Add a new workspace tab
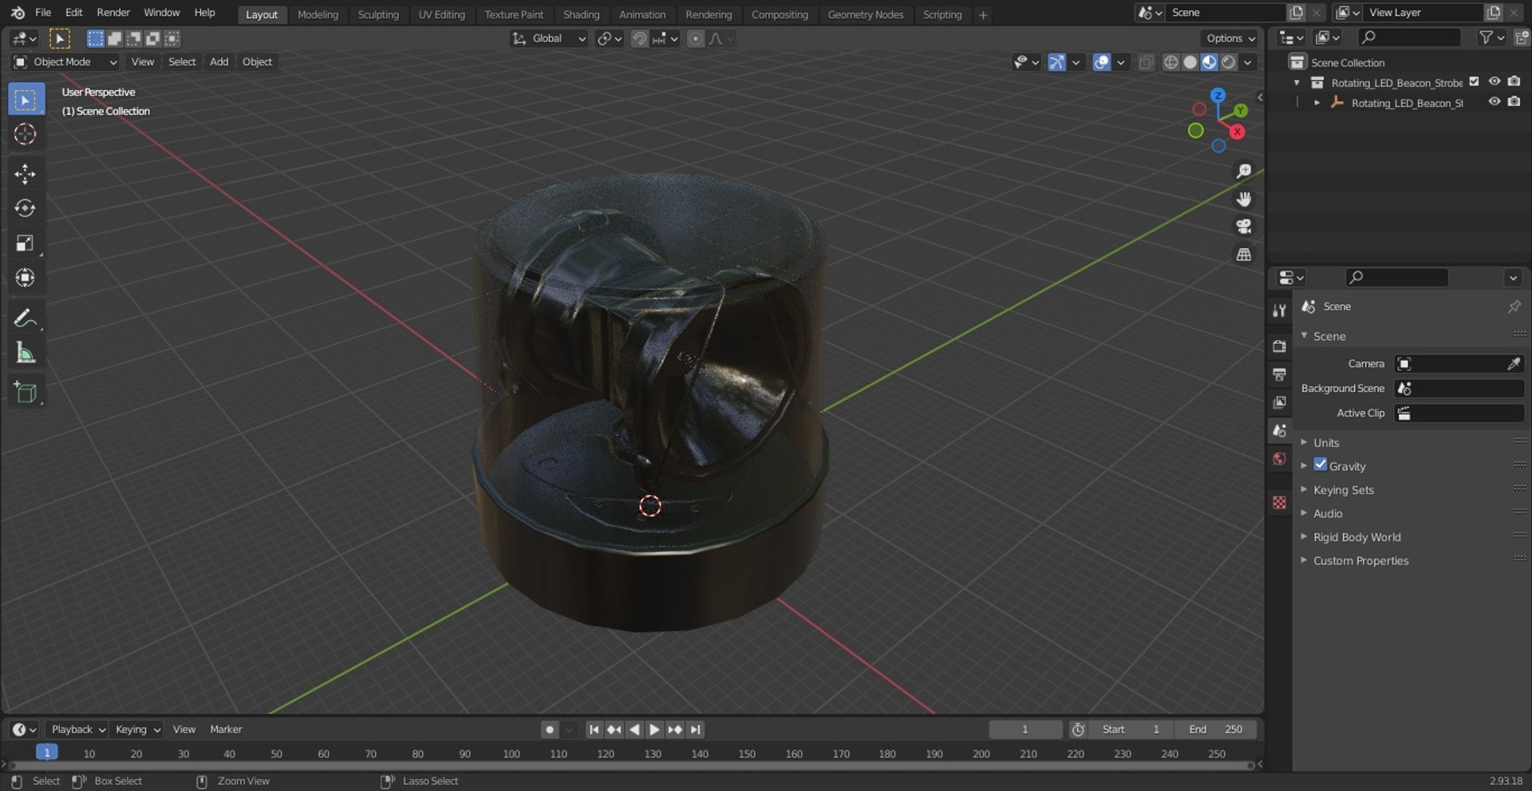 983,14
